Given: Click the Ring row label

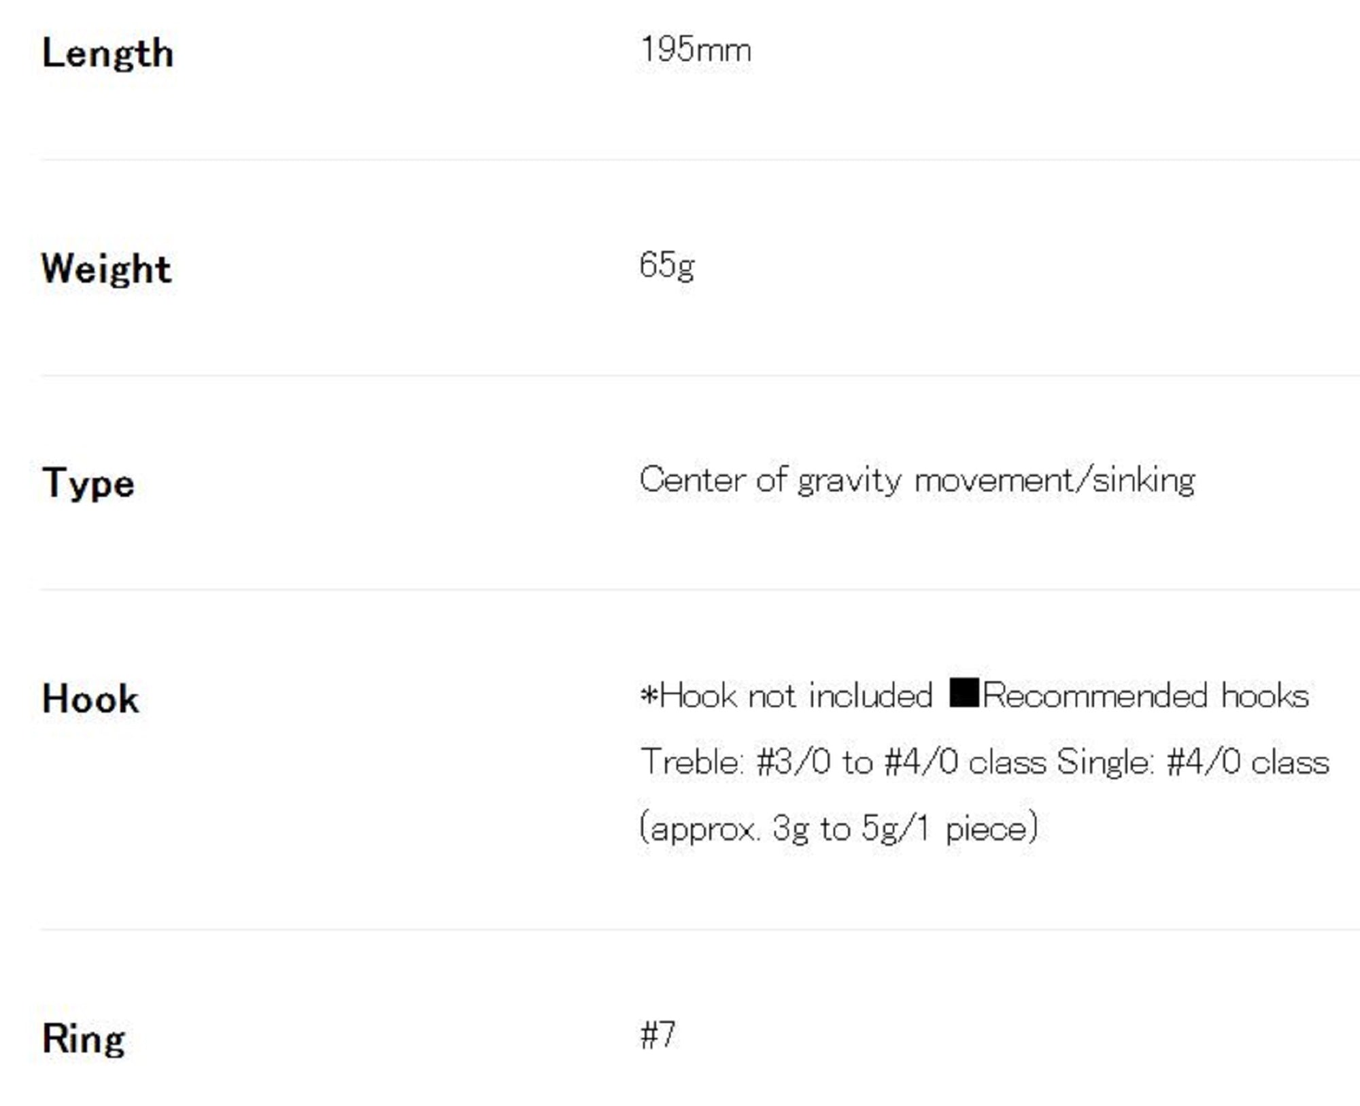Looking at the screenshot, I should tap(84, 1039).
